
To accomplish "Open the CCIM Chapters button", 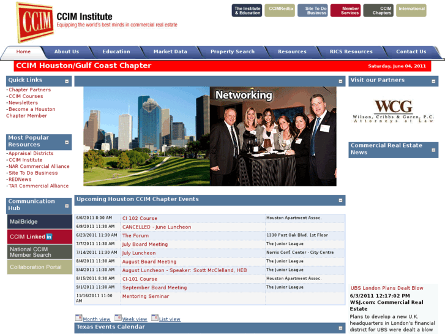I will click(378, 10).
